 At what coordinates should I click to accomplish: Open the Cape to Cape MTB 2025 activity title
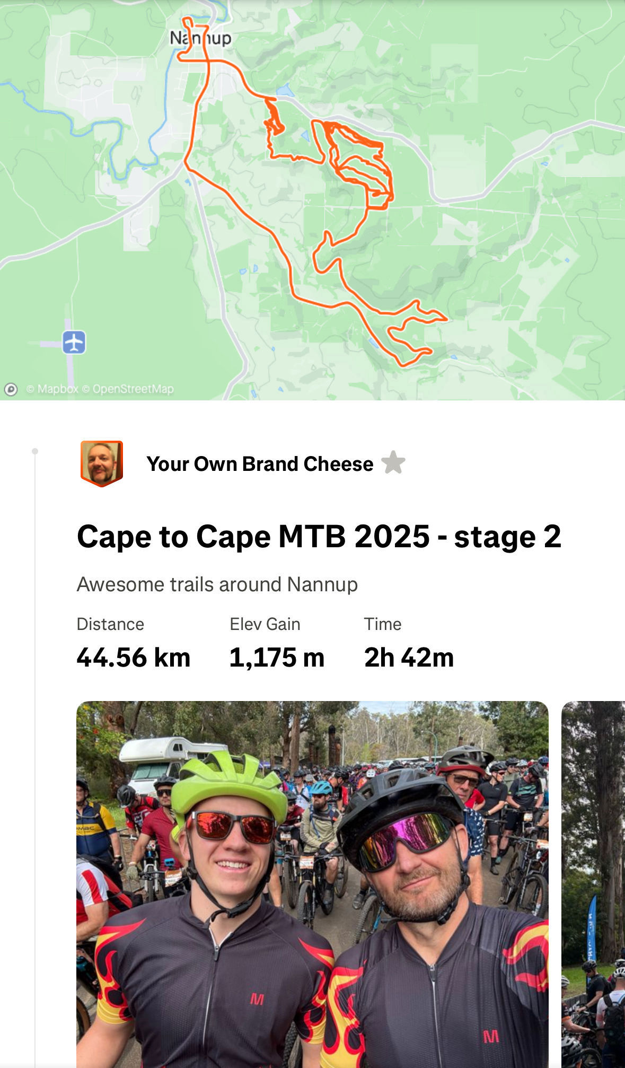click(319, 537)
